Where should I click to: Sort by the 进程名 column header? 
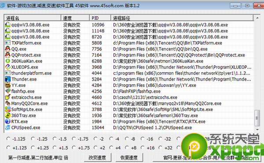32,18
